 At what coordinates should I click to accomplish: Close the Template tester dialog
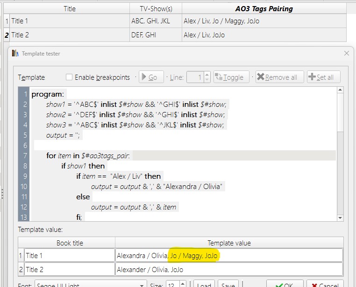347,53
